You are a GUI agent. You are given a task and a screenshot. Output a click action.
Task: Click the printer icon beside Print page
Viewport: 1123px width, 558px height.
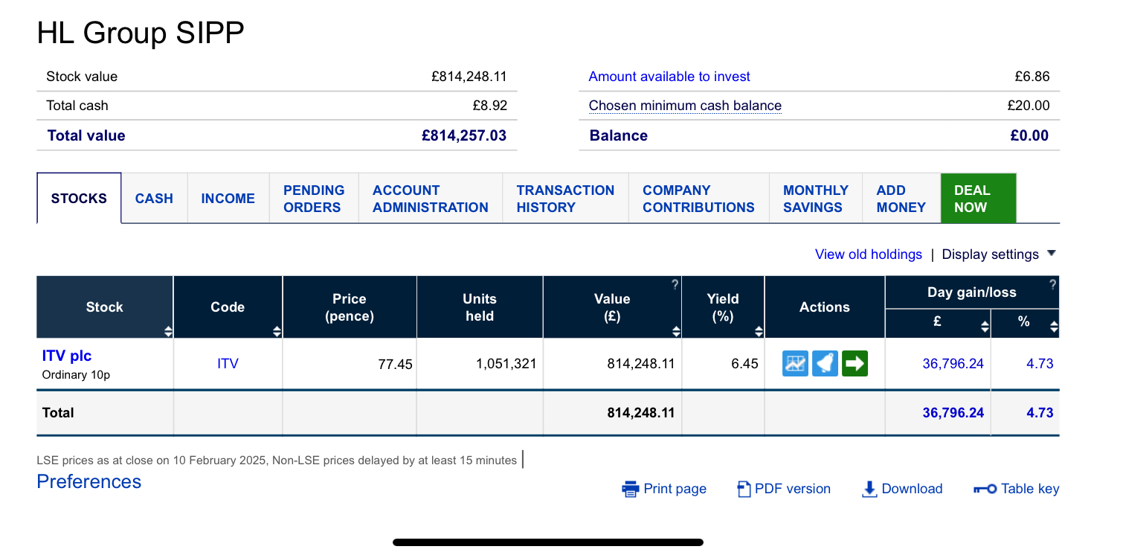[631, 489]
